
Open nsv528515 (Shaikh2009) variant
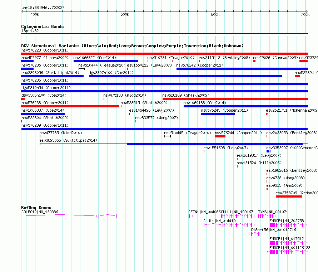pyautogui.click(x=121, y=106)
